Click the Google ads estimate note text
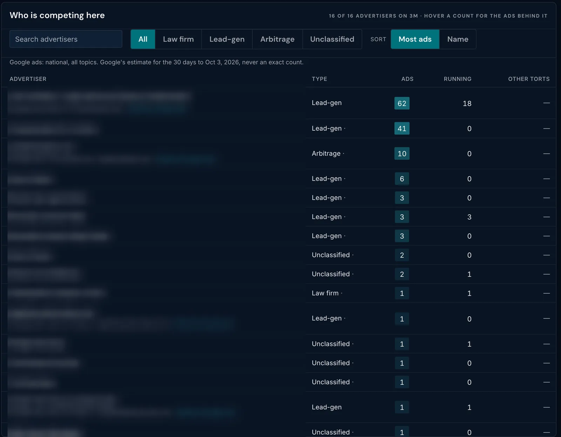 click(156, 62)
